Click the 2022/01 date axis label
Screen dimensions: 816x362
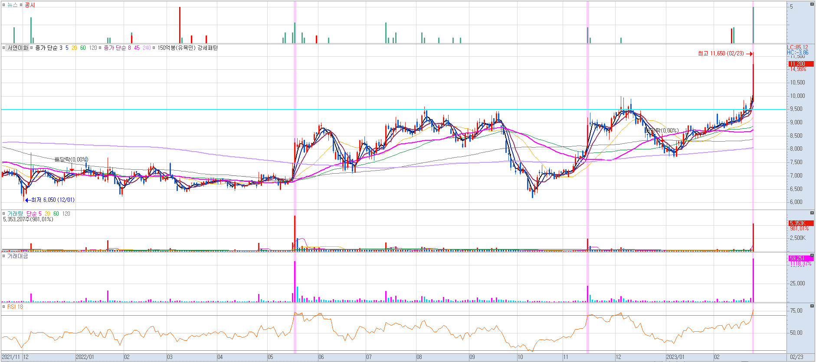coord(85,357)
